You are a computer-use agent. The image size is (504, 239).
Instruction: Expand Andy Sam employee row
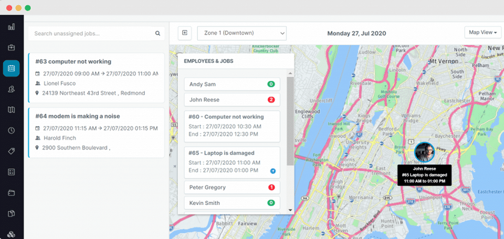(x=232, y=84)
